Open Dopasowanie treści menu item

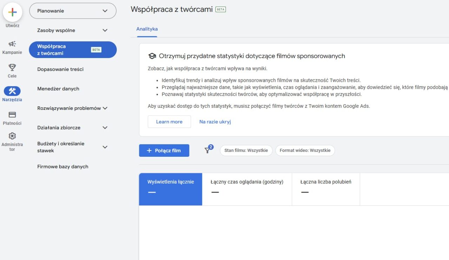pos(60,69)
